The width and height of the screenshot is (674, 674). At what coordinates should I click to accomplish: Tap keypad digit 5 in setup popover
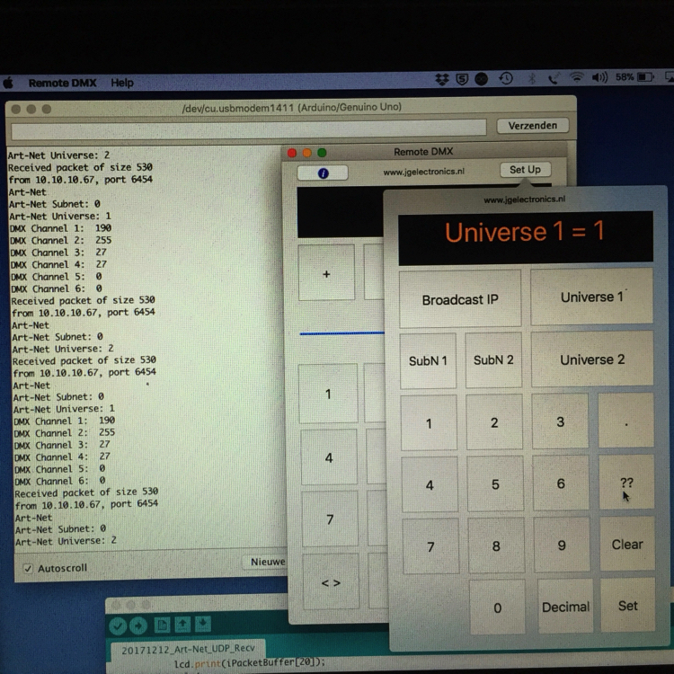pyautogui.click(x=495, y=484)
